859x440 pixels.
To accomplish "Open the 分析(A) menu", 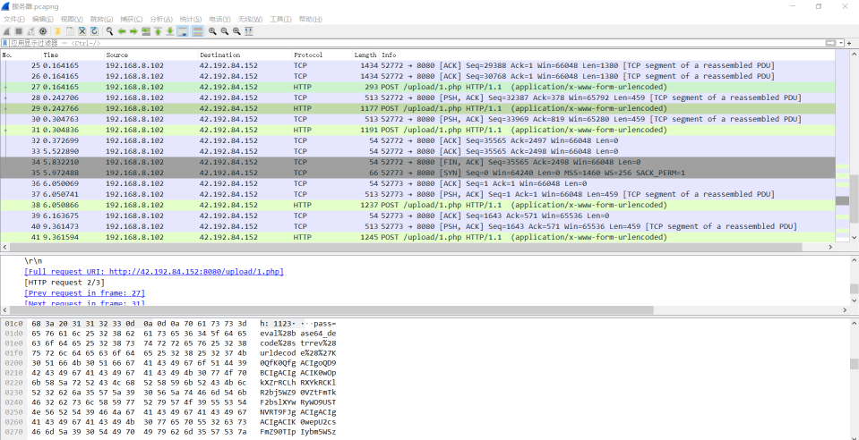I will [x=161, y=19].
